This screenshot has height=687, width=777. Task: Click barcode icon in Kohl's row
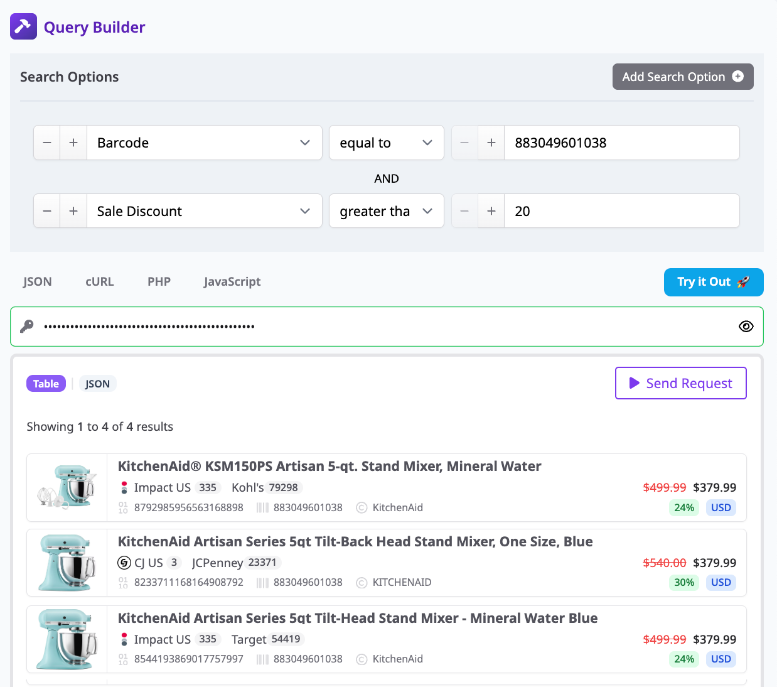[x=262, y=507]
